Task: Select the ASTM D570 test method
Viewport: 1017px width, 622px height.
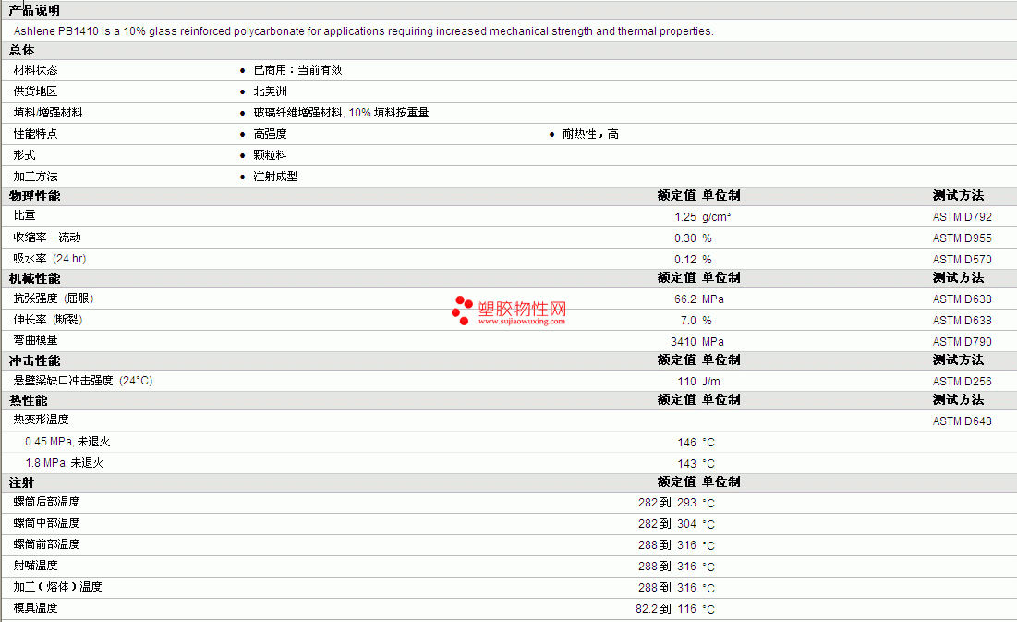Action: [962, 260]
